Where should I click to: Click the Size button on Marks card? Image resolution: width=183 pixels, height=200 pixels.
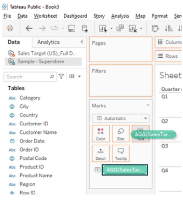pos(121,134)
